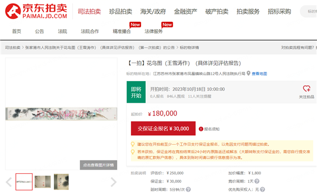This screenshot has width=317, height=195.
Task: Open the 司法拍卖 tab
Action: point(89,12)
